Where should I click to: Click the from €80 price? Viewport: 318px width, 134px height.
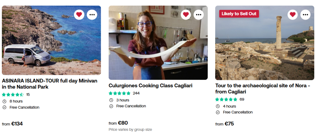(x=118, y=123)
